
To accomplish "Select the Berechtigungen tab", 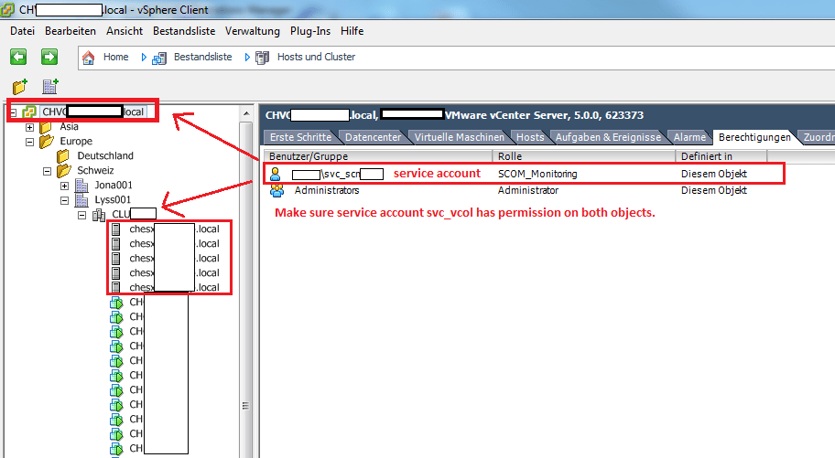I will 754,137.
